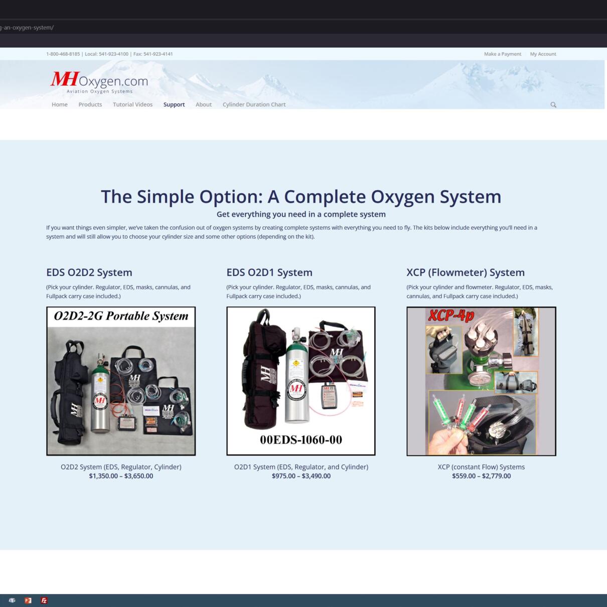Click the 00EDS-1060-00 product image
Image resolution: width=607 pixels, height=607 pixels.
click(x=301, y=381)
